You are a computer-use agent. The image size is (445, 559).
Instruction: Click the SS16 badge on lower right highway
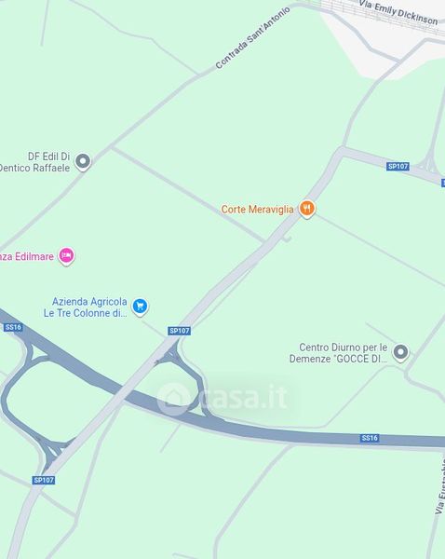click(x=369, y=438)
